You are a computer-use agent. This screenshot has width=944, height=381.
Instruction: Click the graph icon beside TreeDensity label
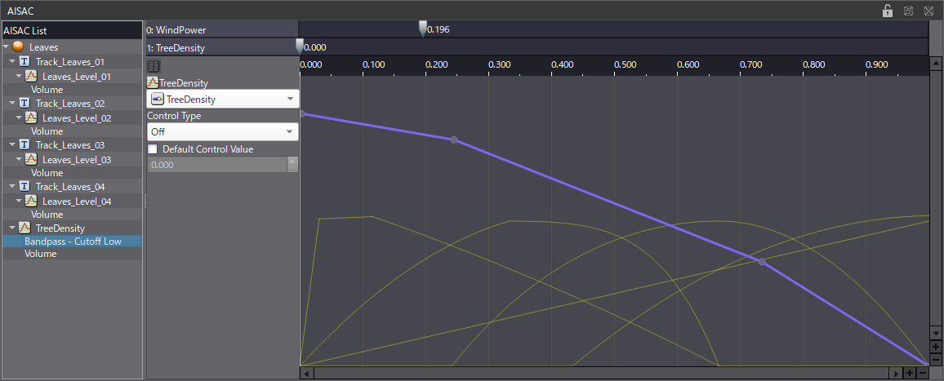[x=153, y=83]
